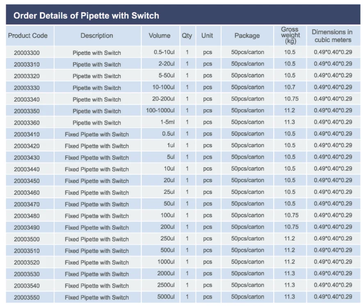Select the 5000ul volume cell
The width and height of the screenshot is (363, 306).
pos(166,297)
